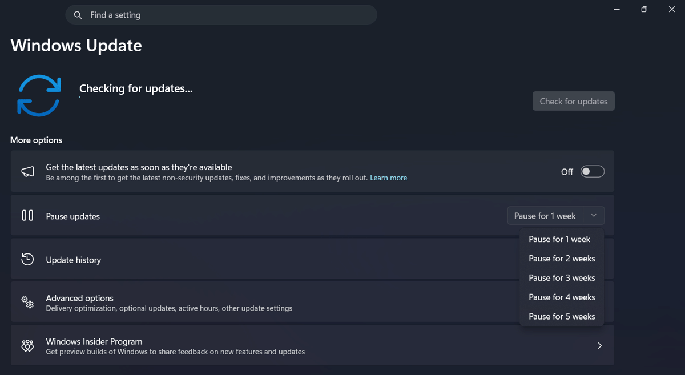Viewport: 685px width, 375px height.
Task: Select Pause for 2 weeks option
Action: (x=562, y=259)
